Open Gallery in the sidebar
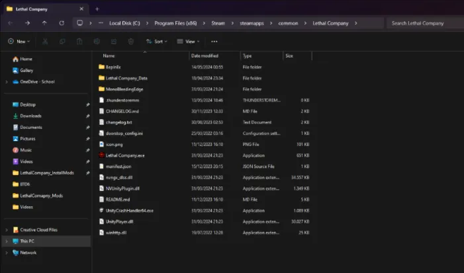 pos(23,70)
